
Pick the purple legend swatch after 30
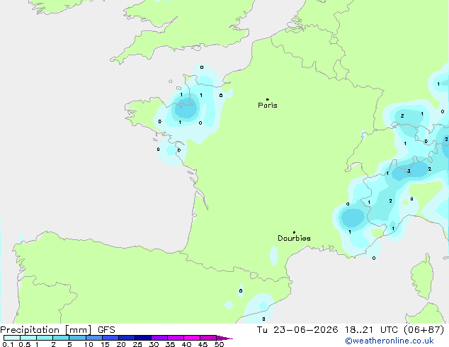click(x=159, y=338)
